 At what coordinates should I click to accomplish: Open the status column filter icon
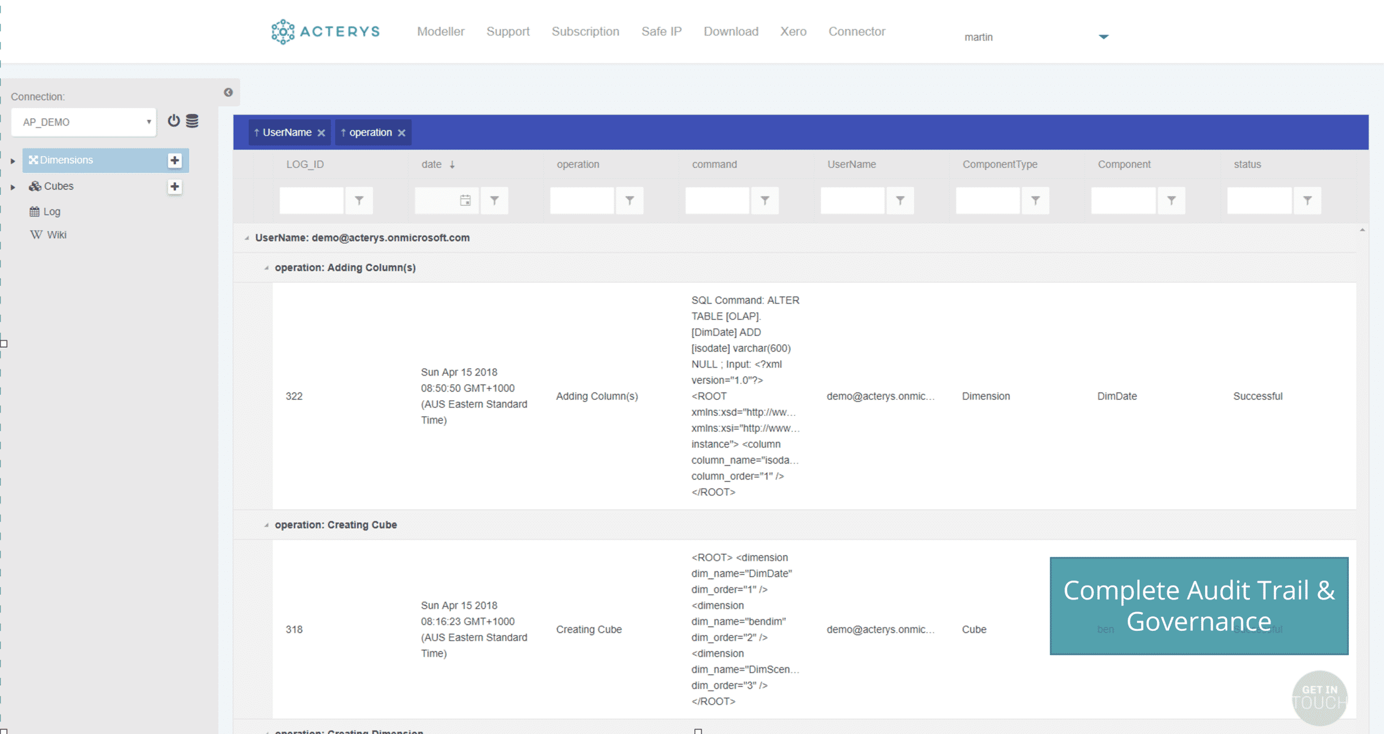(x=1307, y=200)
